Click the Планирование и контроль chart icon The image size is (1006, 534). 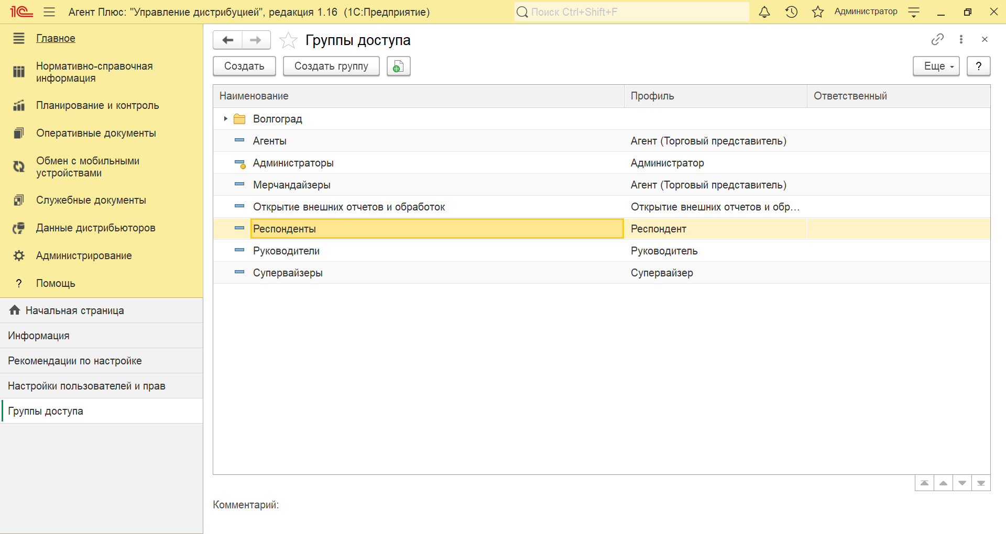point(19,105)
